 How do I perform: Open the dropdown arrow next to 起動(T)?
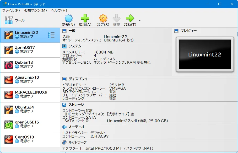click(x=140, y=20)
